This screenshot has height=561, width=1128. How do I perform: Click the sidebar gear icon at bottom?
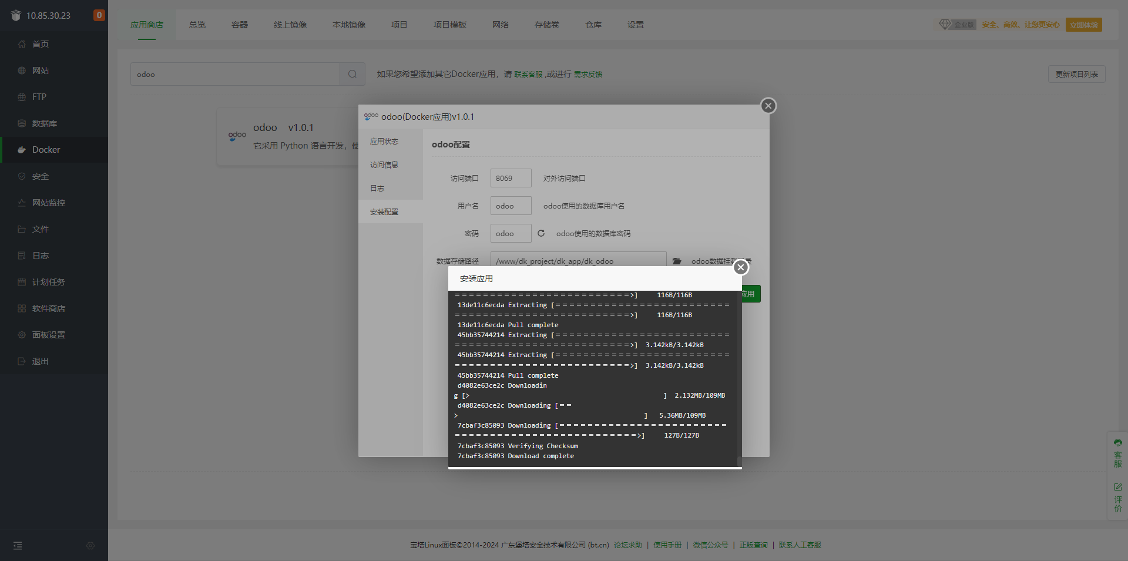[90, 546]
